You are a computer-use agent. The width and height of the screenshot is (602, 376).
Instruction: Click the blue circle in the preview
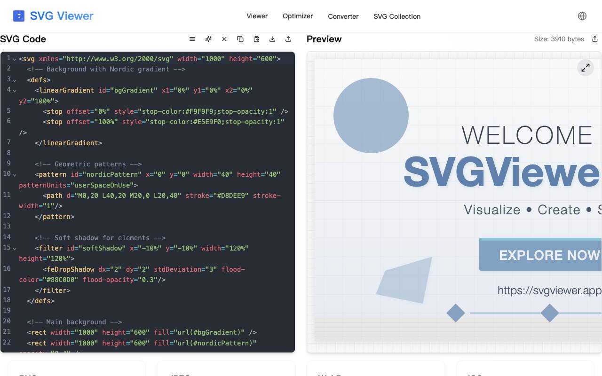pos(371,116)
